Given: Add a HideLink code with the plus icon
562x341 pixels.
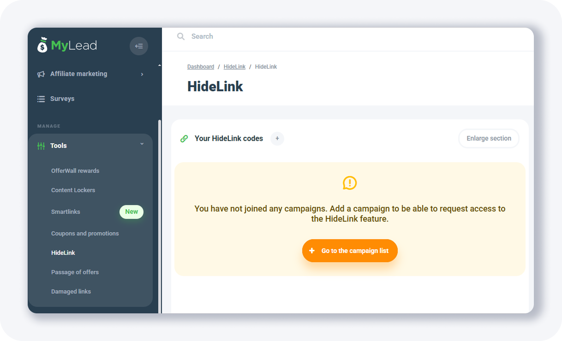Looking at the screenshot, I should [x=277, y=138].
